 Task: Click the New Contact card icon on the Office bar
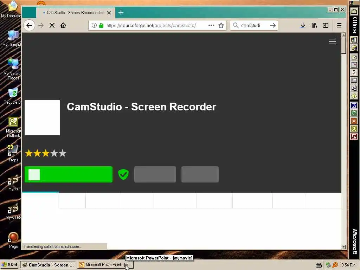(x=354, y=81)
